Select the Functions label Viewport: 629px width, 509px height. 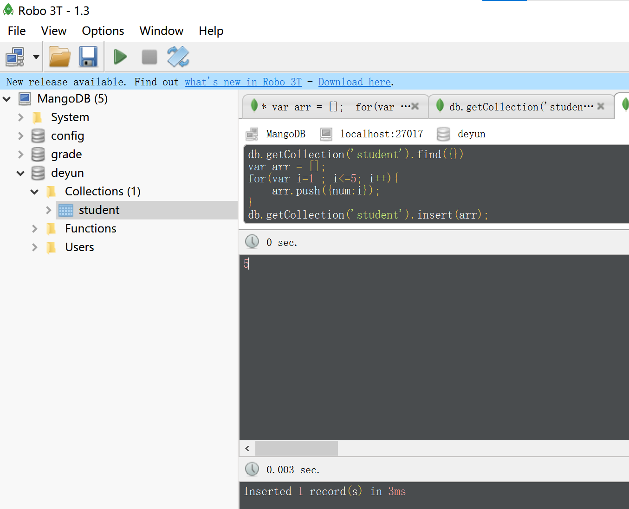(x=91, y=229)
